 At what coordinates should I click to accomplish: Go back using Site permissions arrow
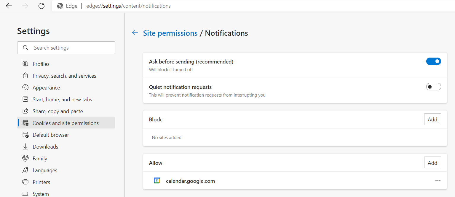click(x=135, y=33)
